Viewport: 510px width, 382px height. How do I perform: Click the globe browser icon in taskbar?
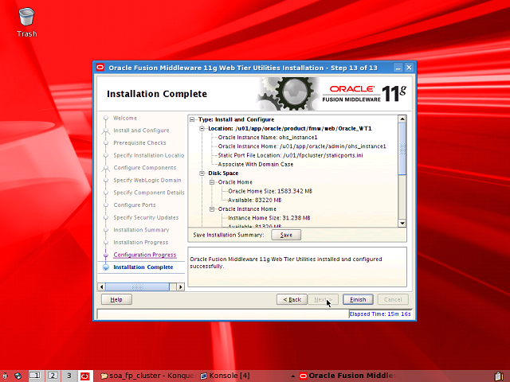tap(18, 376)
